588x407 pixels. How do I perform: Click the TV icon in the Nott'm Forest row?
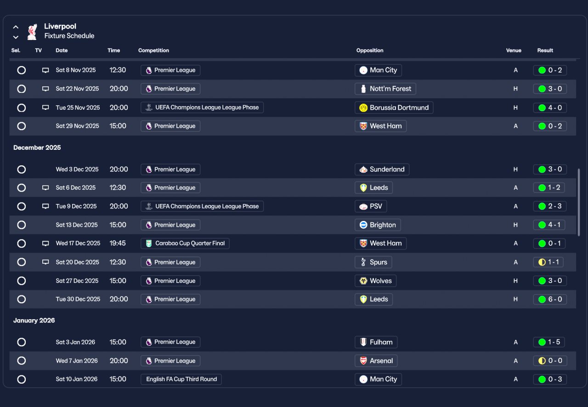(45, 89)
